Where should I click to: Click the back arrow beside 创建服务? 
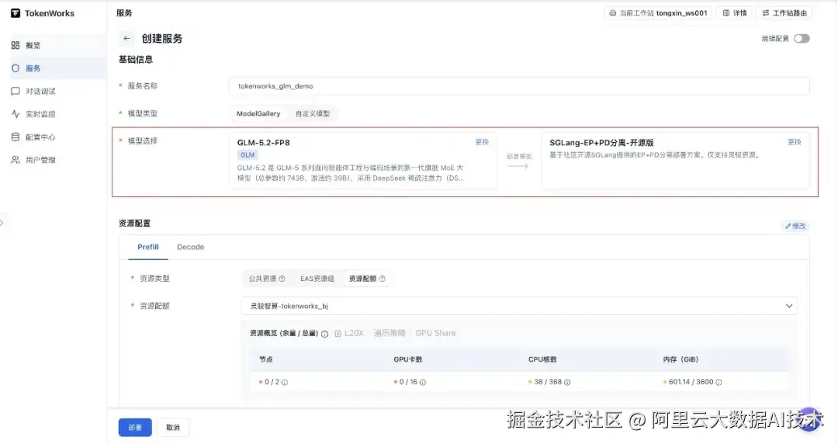[126, 39]
